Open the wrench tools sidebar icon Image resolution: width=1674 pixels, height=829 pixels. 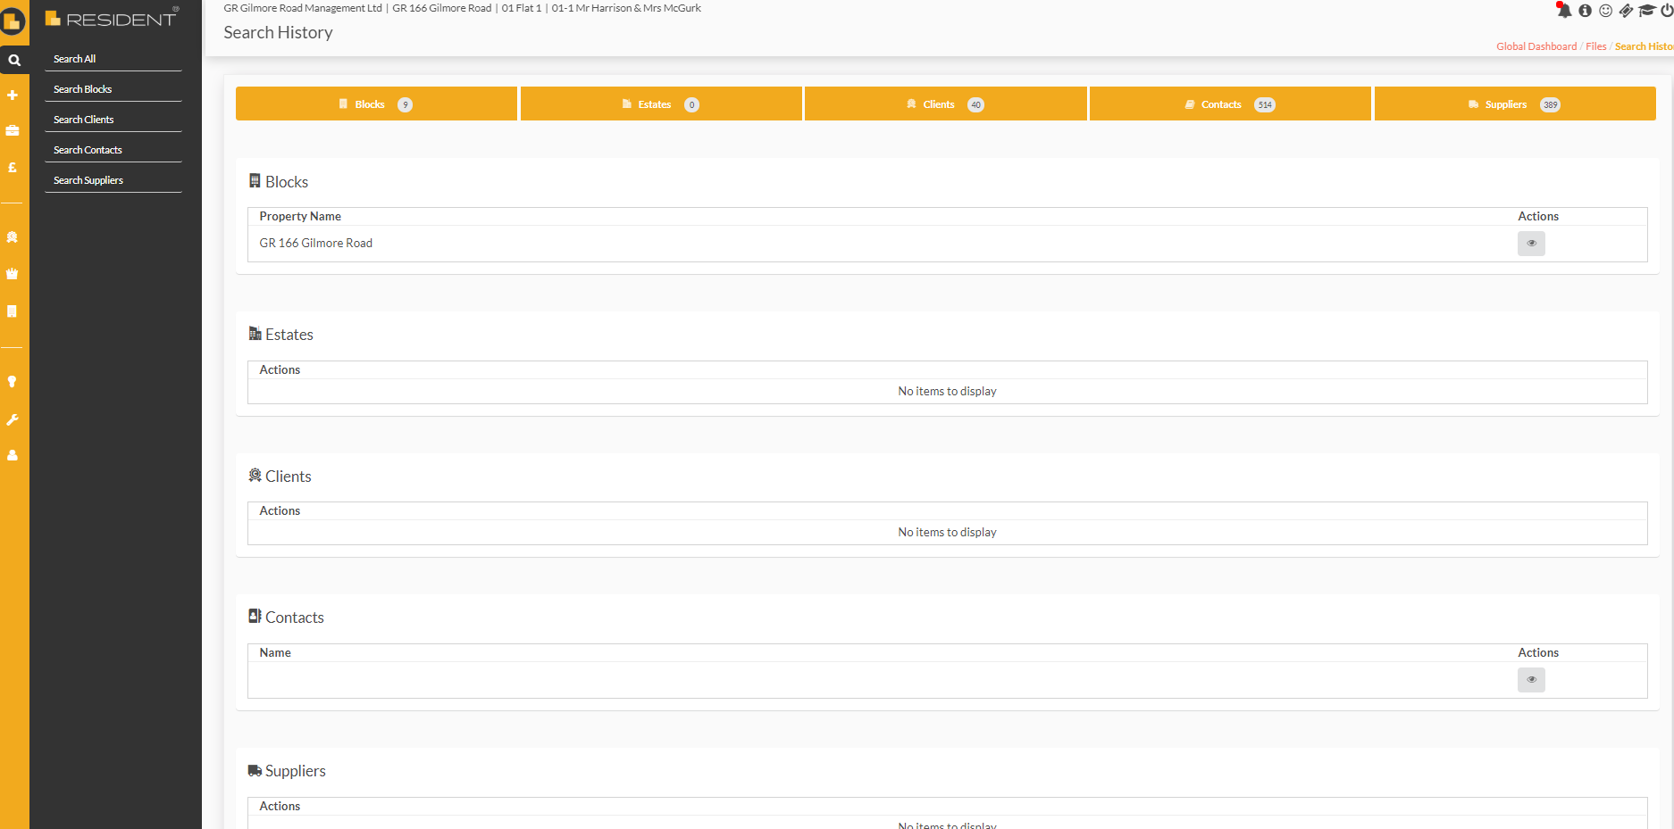[13, 419]
